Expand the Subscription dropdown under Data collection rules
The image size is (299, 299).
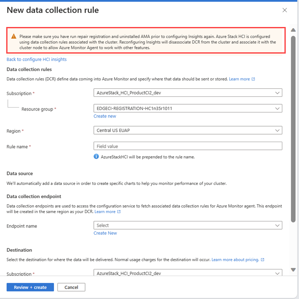coord(188,93)
